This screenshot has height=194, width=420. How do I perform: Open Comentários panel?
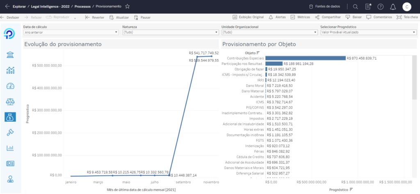379,17
